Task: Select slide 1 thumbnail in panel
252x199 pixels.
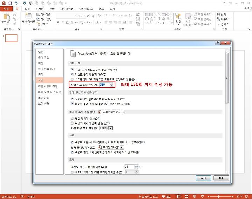Action: tap(12, 38)
